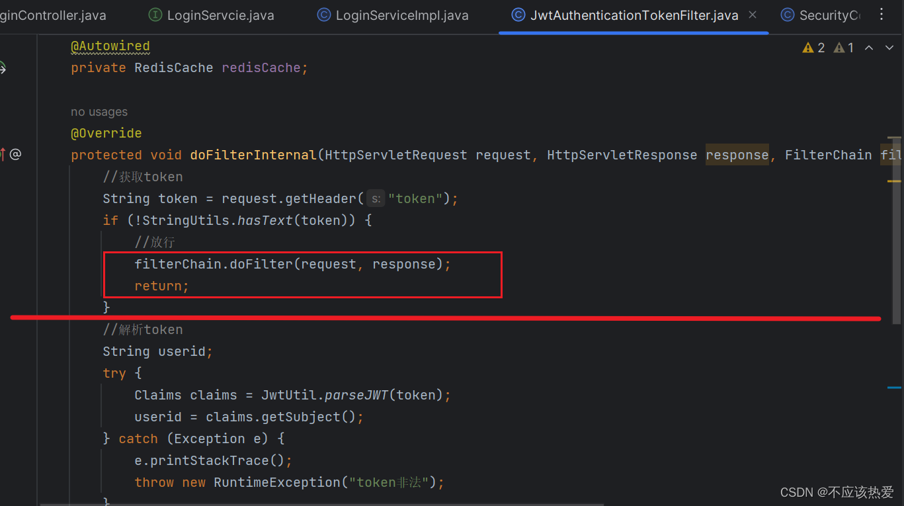904x506 pixels.
Task: Close the JwtAuthenticationTokenFilter.java tab
Action: [753, 15]
